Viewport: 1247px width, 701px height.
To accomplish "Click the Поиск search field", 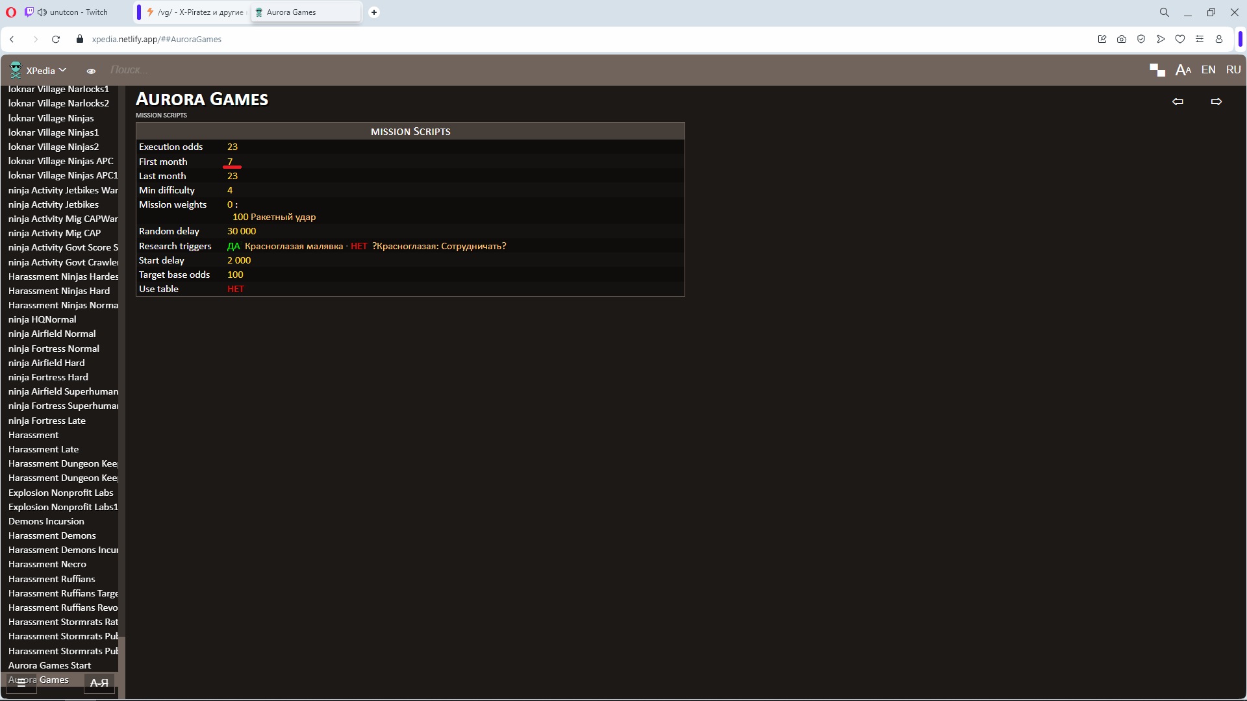I will click(130, 69).
